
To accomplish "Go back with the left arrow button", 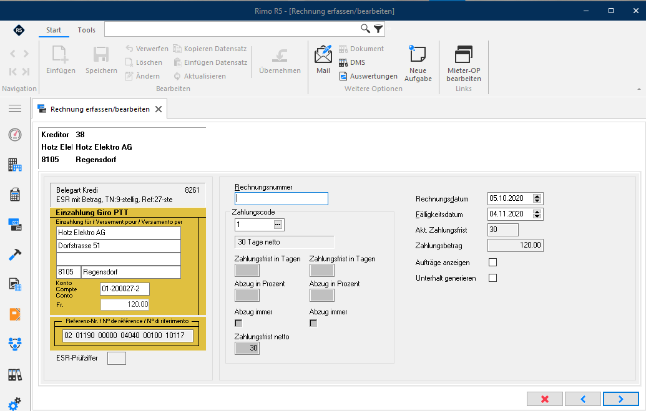I will click(582, 399).
